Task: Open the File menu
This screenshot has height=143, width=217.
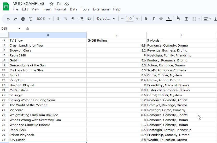Action: point(15,9)
